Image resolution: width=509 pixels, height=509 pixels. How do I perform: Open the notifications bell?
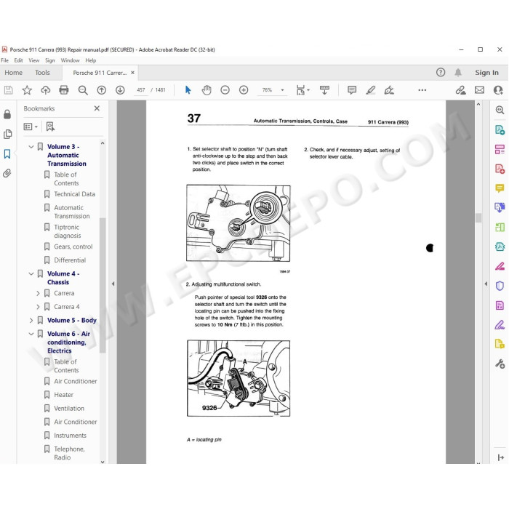(x=458, y=73)
